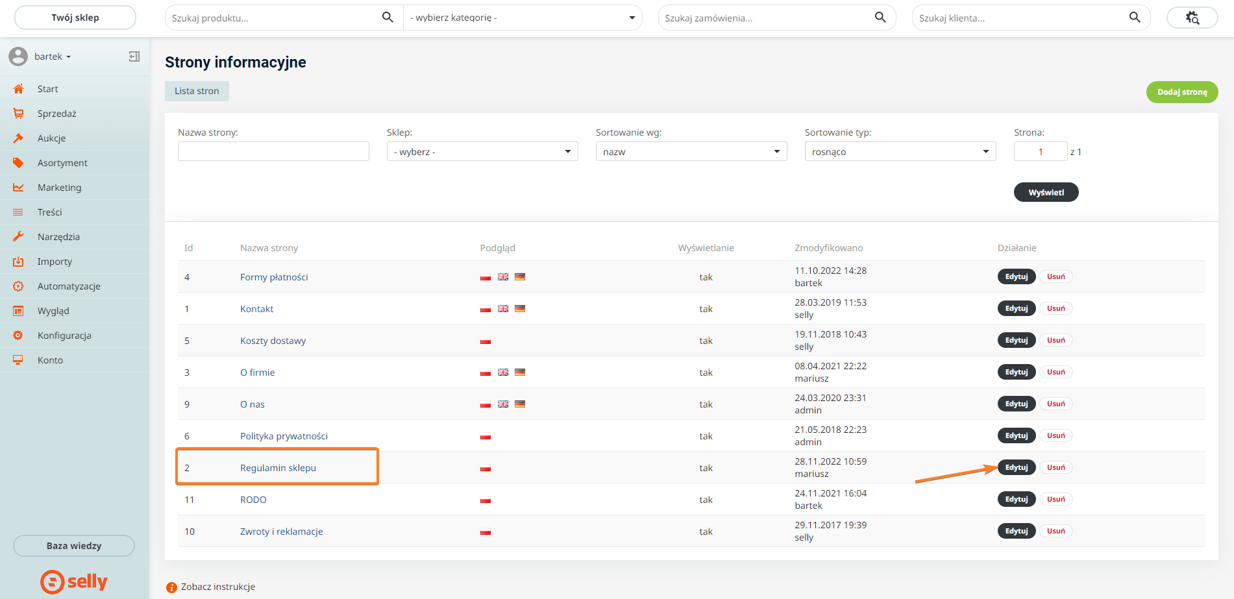Screen dimensions: 1234x599
Task: Open Polish preview flag for Regulamin sklepu
Action: [486, 469]
